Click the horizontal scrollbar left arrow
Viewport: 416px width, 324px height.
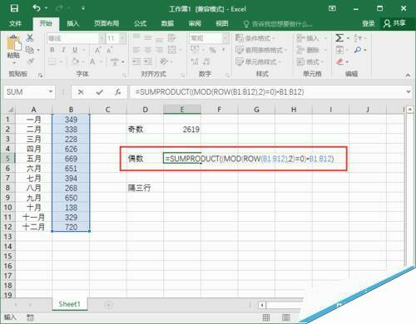pos(262,306)
